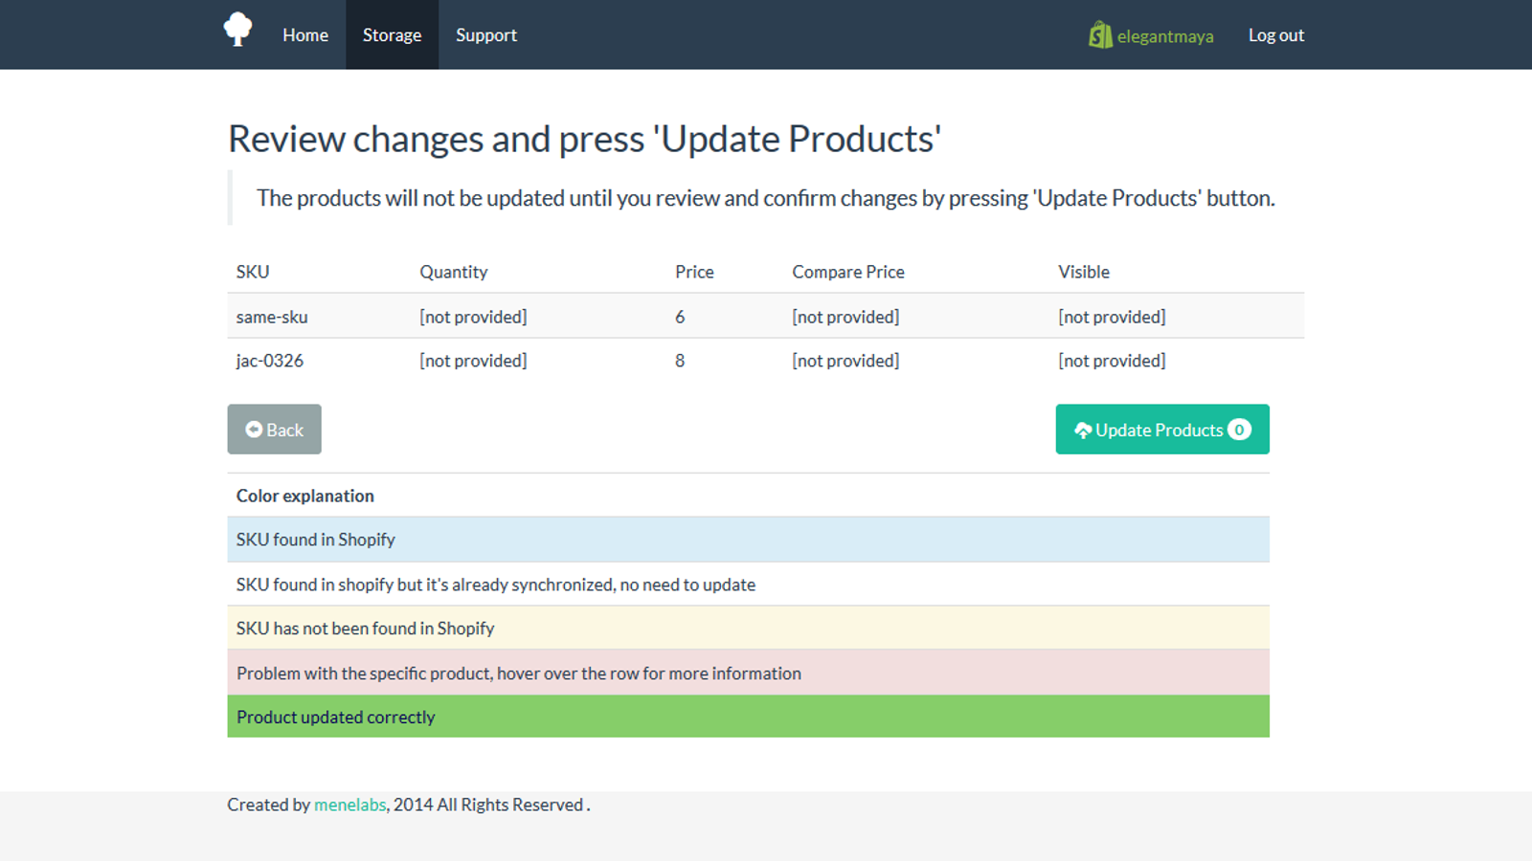
Task: Log out of the account
Action: [1275, 35]
